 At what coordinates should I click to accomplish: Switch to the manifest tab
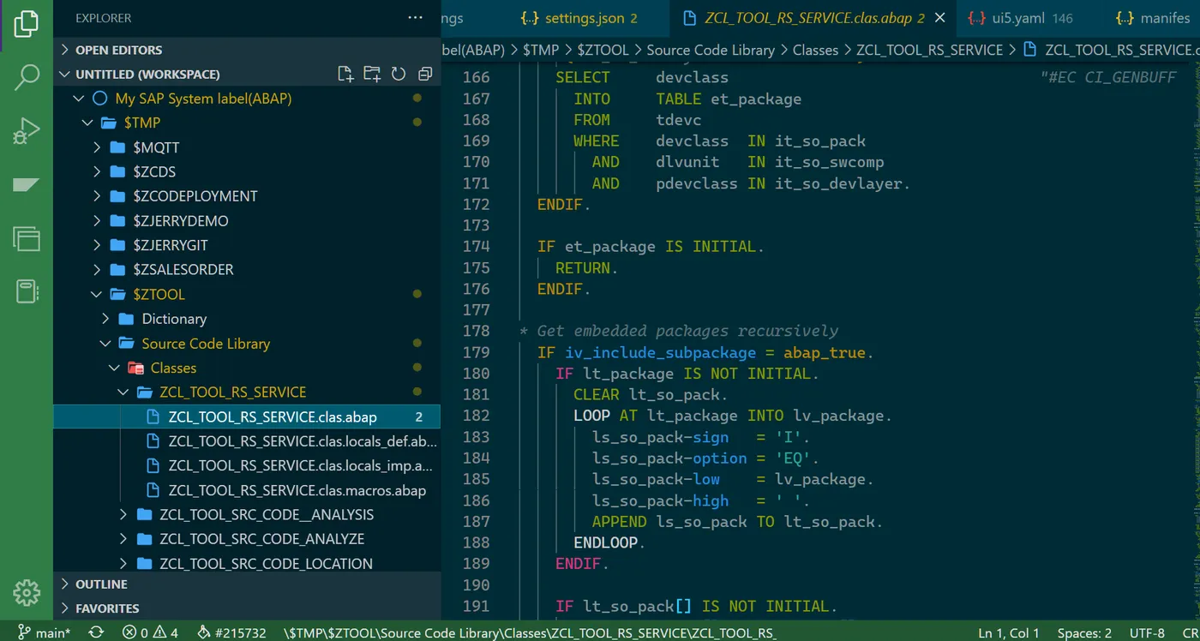[1152, 18]
